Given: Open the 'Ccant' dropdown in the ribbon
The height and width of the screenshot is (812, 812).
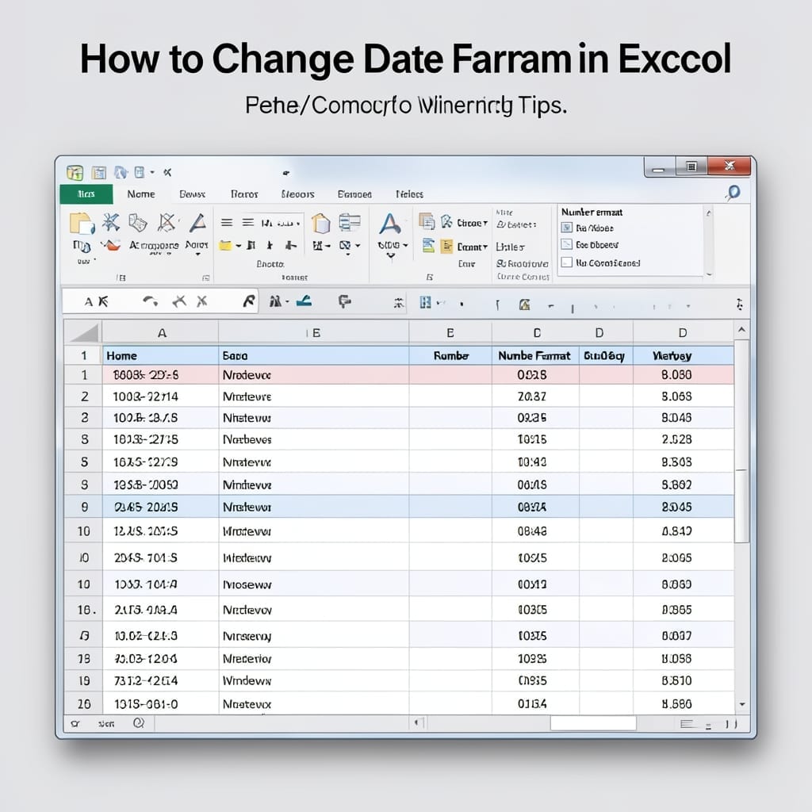Looking at the screenshot, I should click(473, 247).
